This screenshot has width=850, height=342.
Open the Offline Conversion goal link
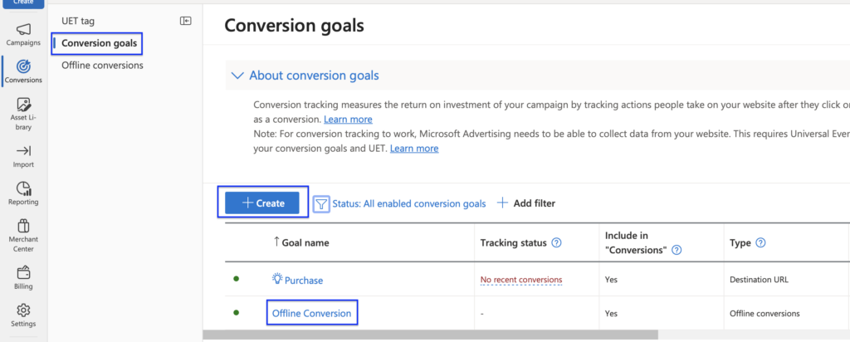tap(311, 313)
